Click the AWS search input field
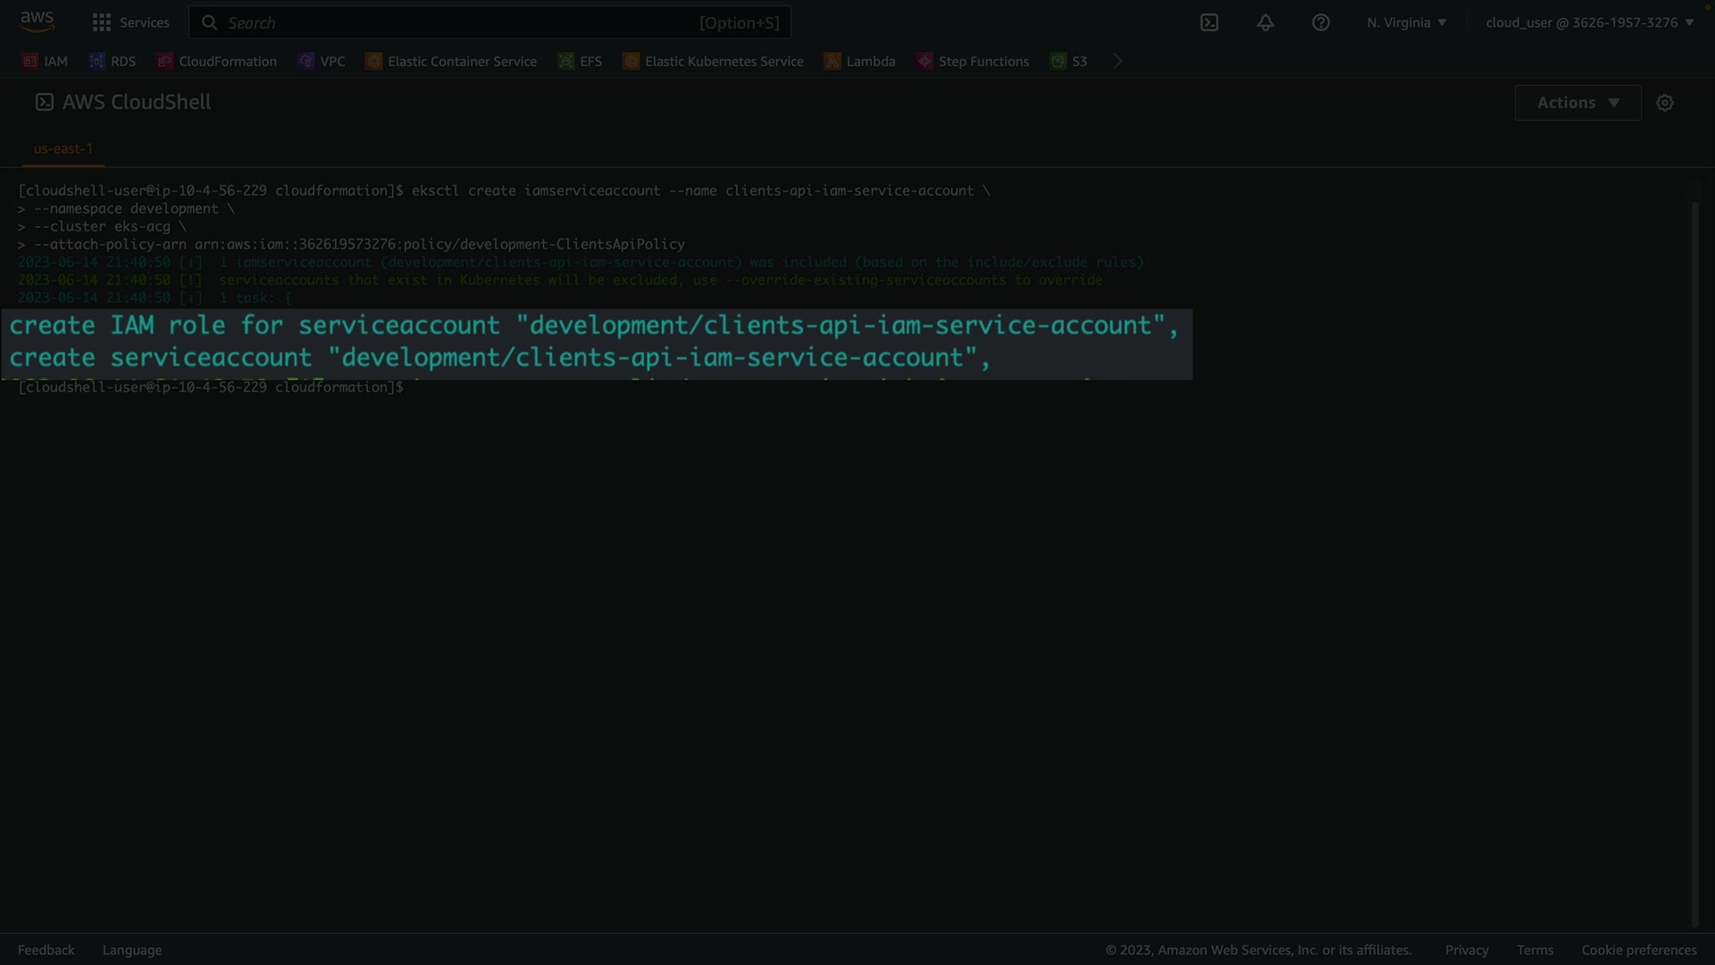The width and height of the screenshot is (1715, 965). click(489, 22)
